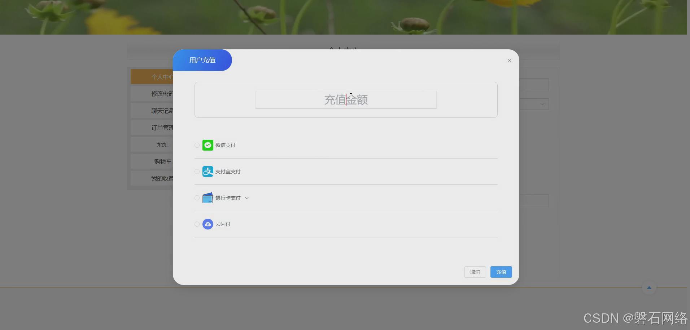The height and width of the screenshot is (330, 690).
Task: Expand the bank card payment options chevron
Action: pos(247,198)
